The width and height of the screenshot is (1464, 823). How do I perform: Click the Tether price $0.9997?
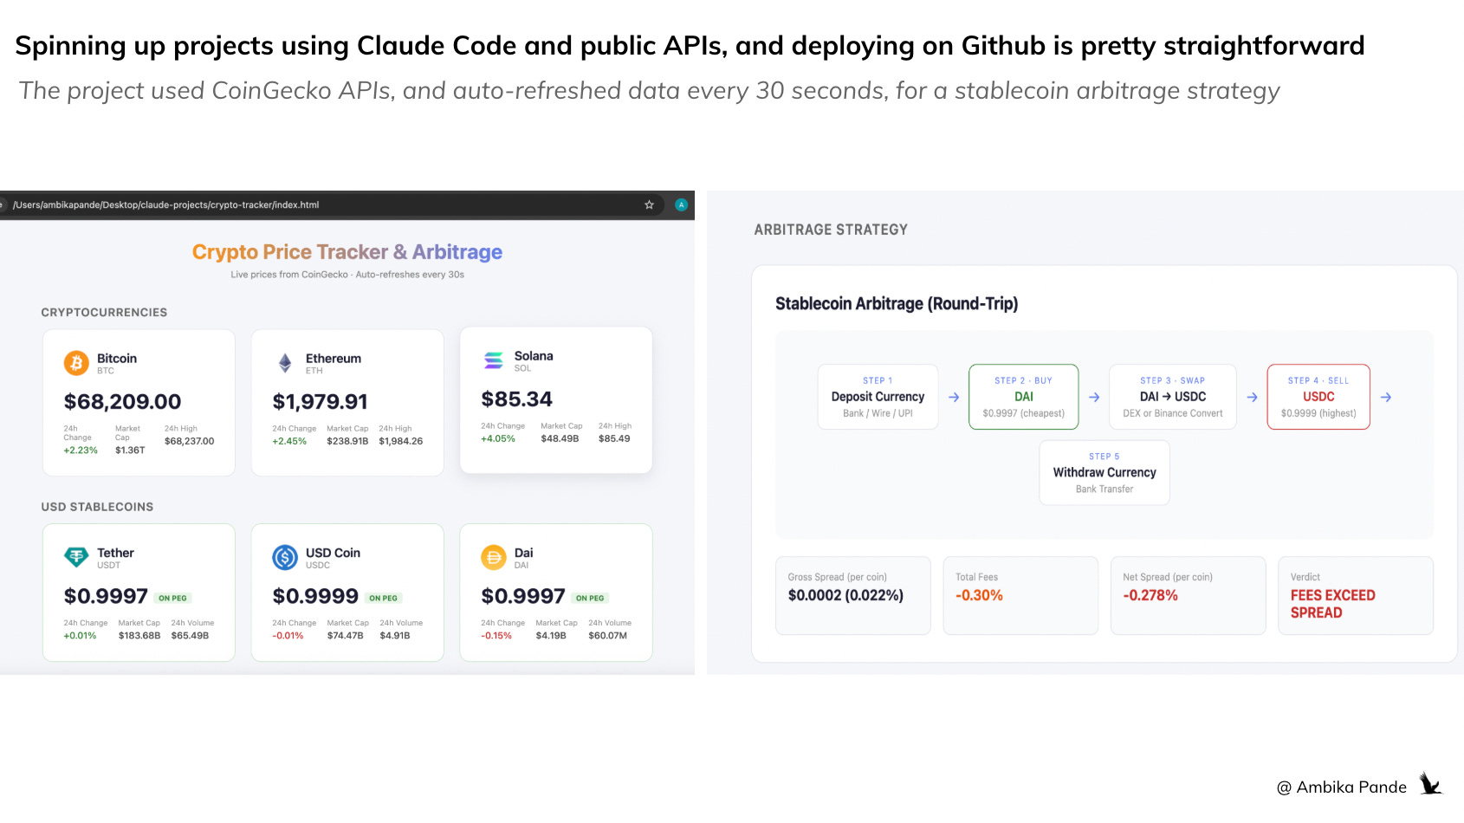106,596
